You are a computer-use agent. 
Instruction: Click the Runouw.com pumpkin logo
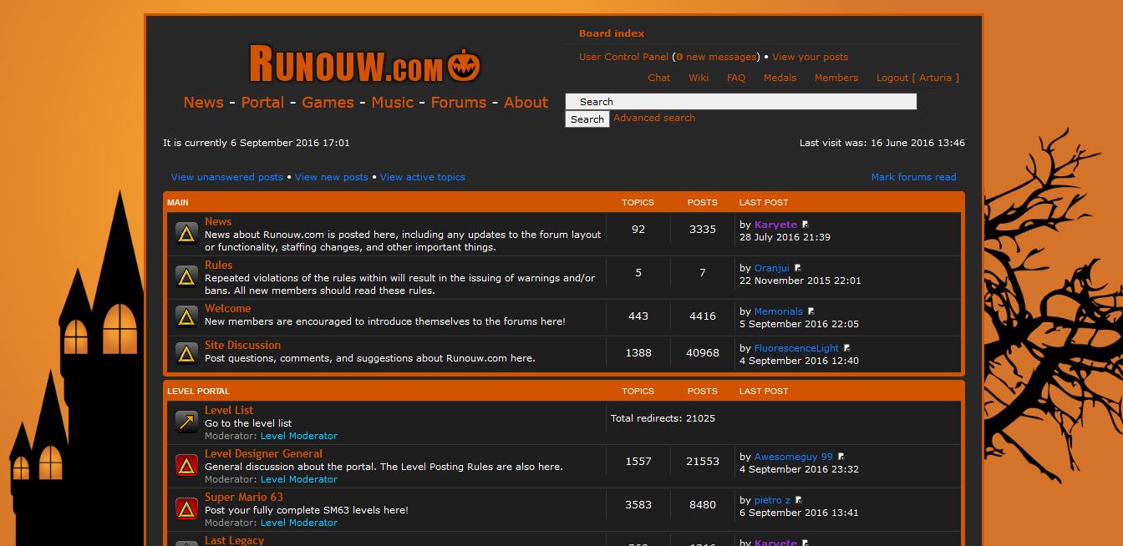click(365, 65)
